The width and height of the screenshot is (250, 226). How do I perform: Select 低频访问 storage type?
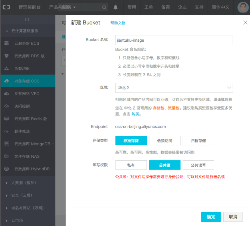tap(164, 141)
